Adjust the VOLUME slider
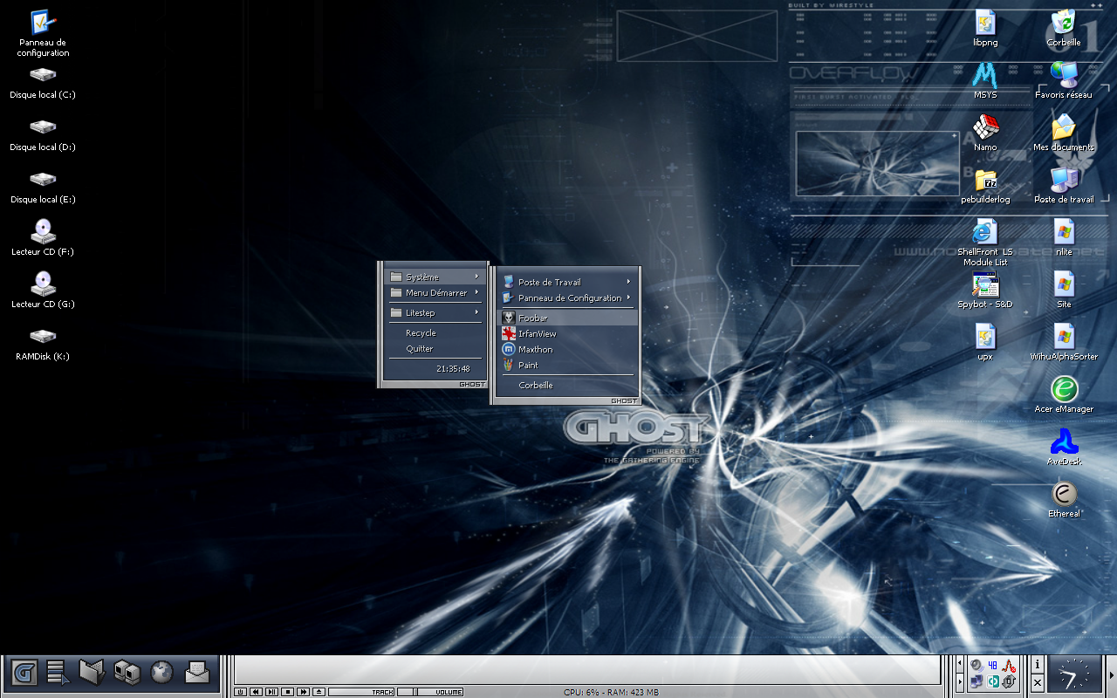This screenshot has width=1117, height=698. [x=431, y=692]
